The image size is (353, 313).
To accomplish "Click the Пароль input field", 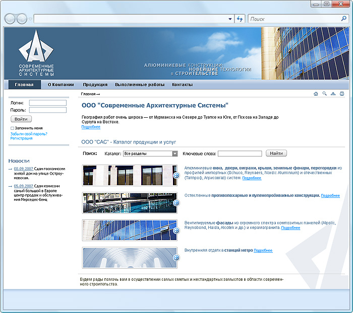I will [48, 110].
